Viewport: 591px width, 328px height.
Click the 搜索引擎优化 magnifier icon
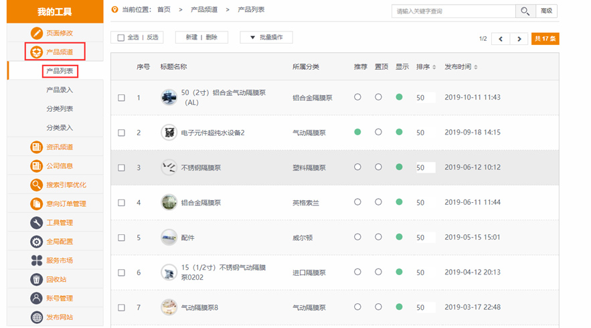tap(37, 185)
